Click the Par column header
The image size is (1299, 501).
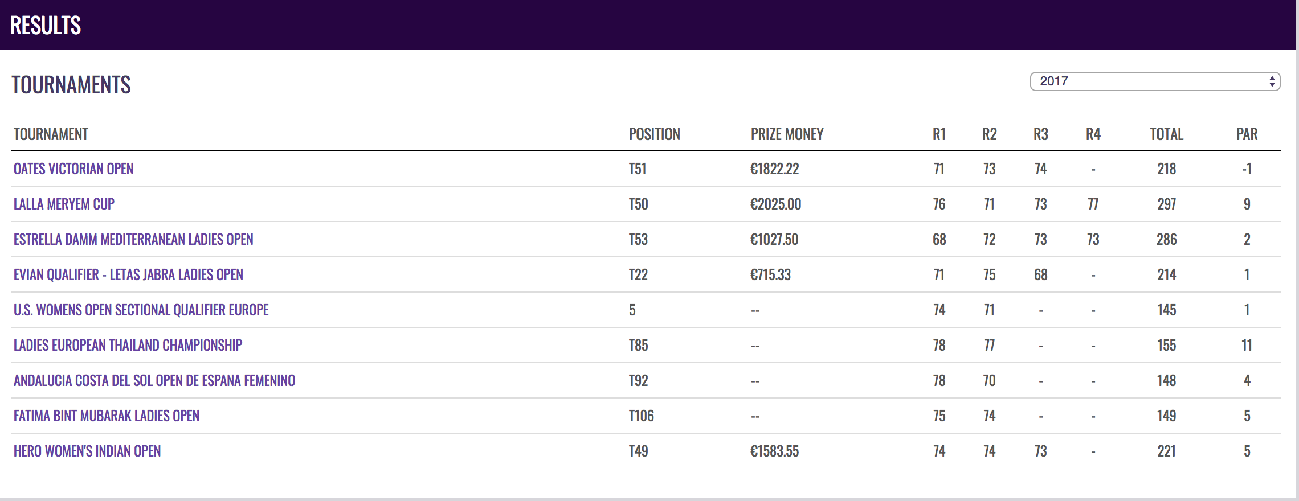(x=1247, y=134)
